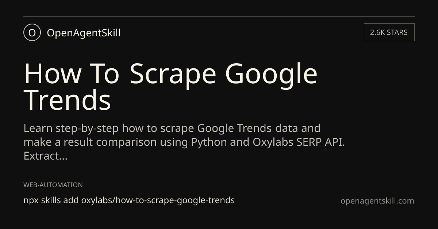Click the horizontal divider line at top

[219, 16]
